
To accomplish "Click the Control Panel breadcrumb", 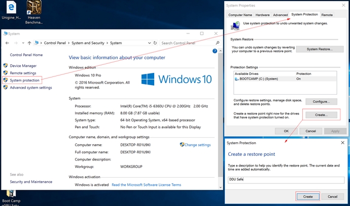I will 55,43.
